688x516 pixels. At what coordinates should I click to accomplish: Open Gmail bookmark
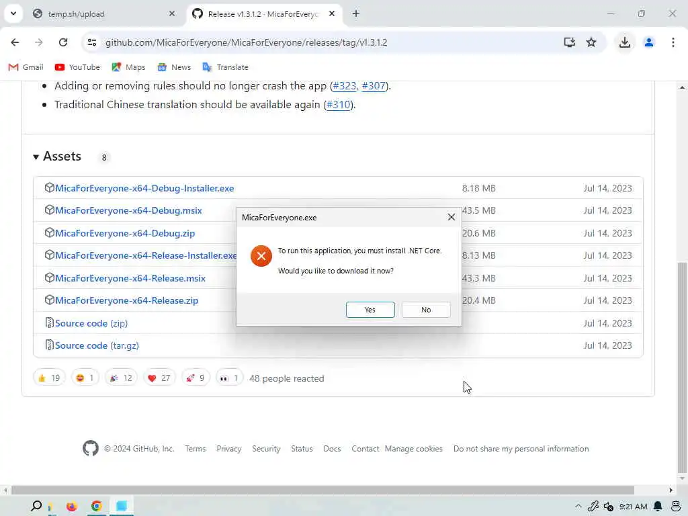coord(26,67)
